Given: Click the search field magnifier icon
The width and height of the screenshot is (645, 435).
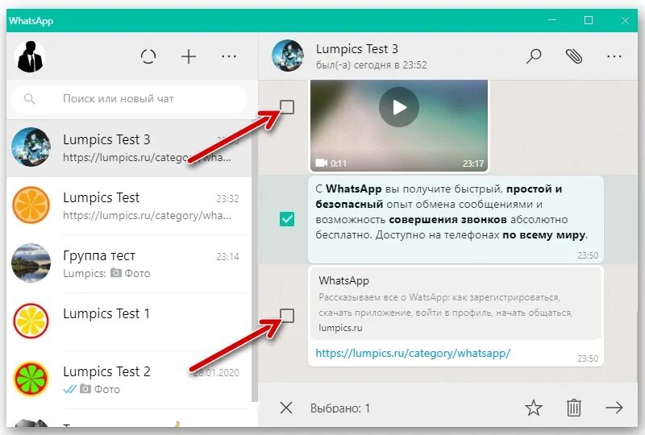Looking at the screenshot, I should [29, 98].
